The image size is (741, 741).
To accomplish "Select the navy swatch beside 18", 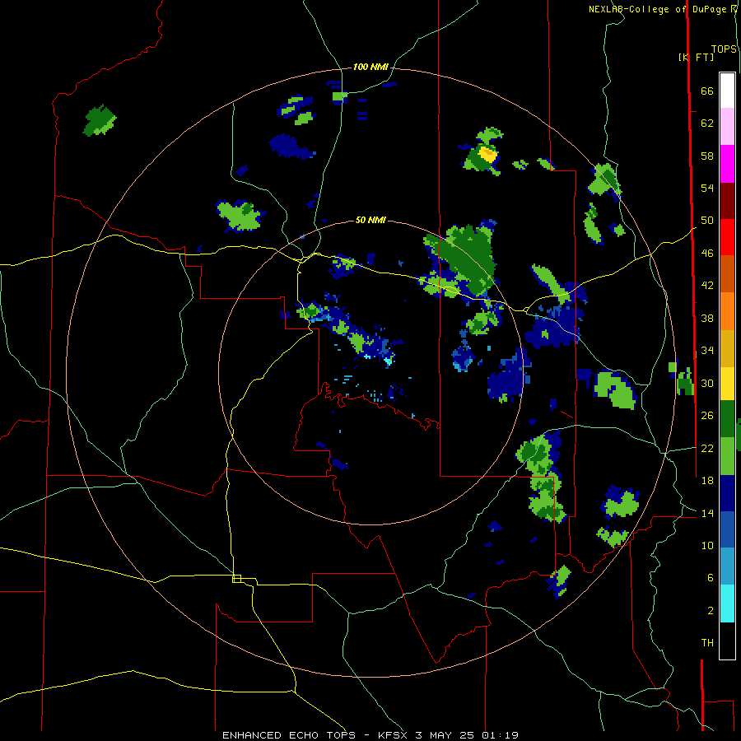I will click(x=727, y=493).
